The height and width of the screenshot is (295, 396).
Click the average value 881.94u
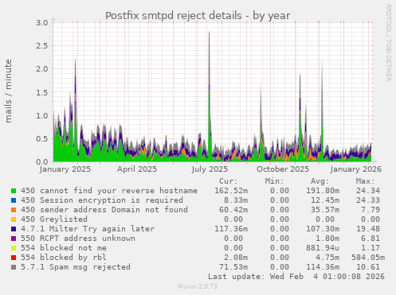pyautogui.click(x=323, y=248)
